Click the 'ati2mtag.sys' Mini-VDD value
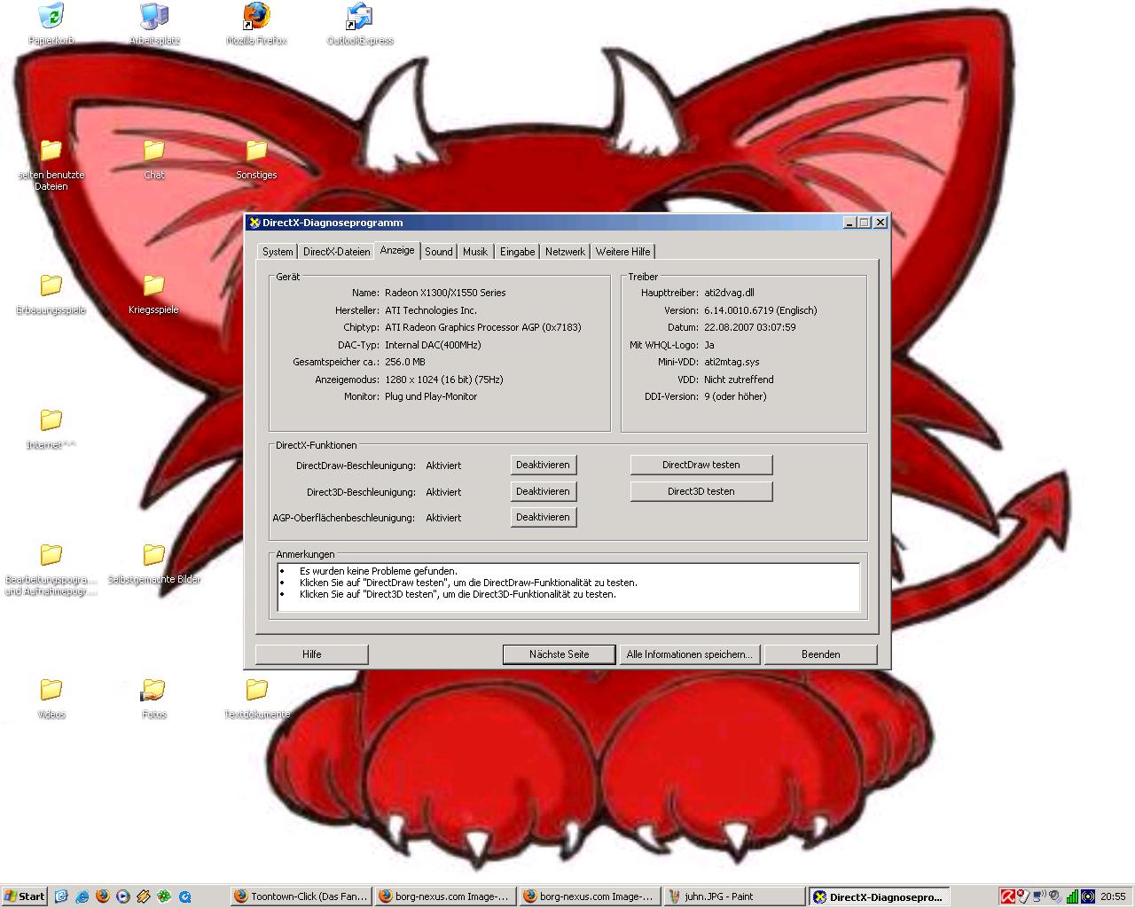Screen dimensions: 1135x908 (x=732, y=362)
